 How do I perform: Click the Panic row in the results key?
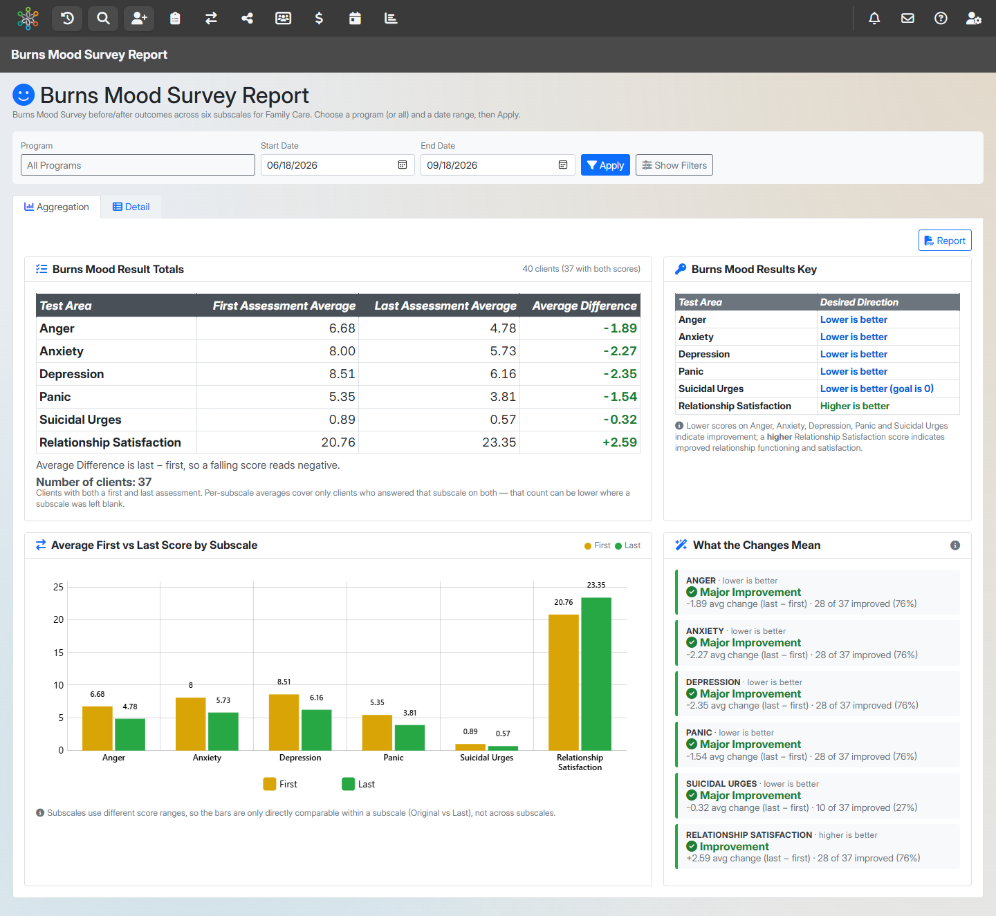(x=818, y=371)
